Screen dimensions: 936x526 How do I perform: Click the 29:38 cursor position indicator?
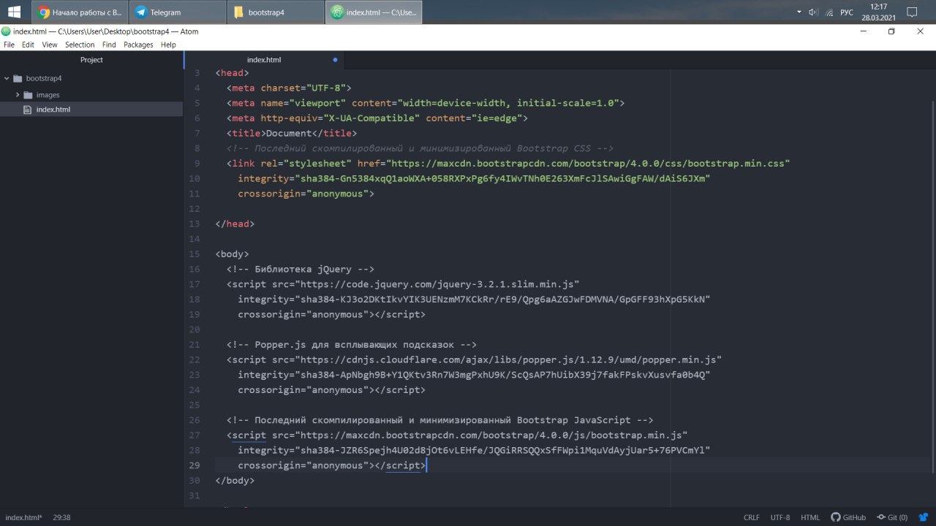click(x=61, y=517)
